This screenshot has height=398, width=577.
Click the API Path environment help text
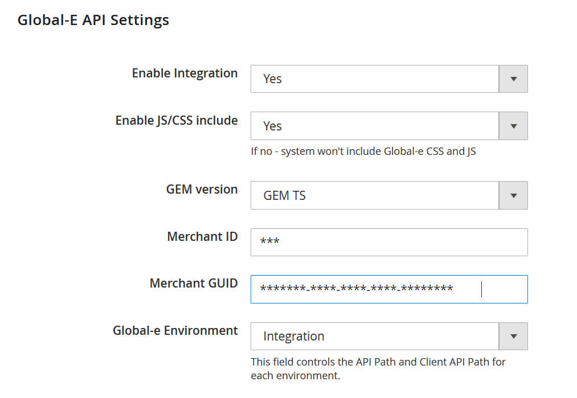[x=378, y=368]
